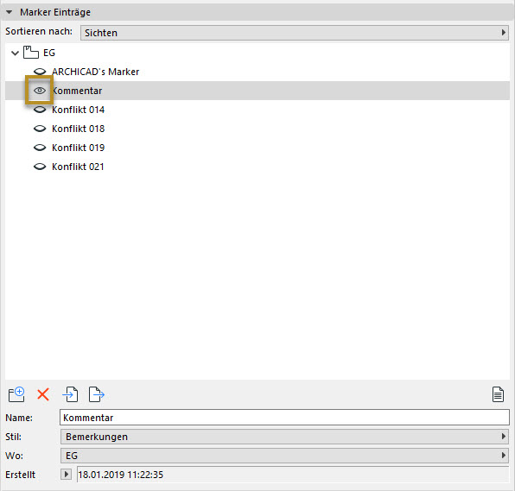
Task: Click the import entries icon
Action: [70, 394]
